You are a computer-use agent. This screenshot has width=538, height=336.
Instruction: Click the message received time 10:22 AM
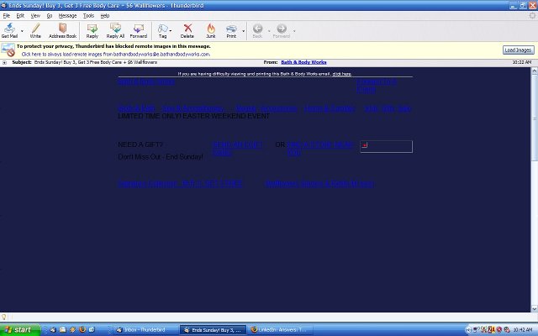[522, 62]
